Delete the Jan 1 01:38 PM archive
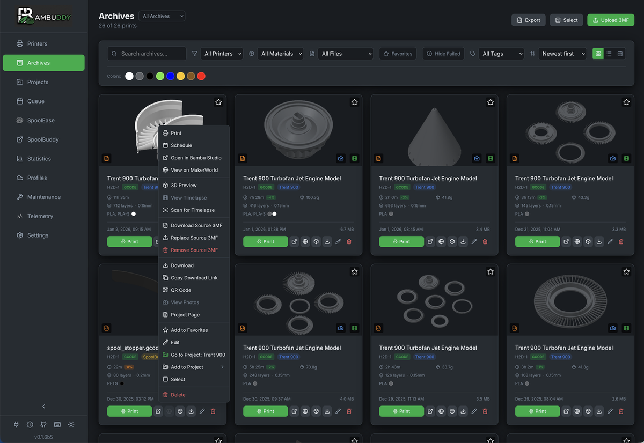 click(349, 242)
